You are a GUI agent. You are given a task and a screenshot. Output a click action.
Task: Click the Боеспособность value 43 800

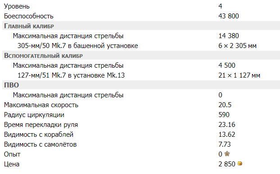click(x=229, y=16)
